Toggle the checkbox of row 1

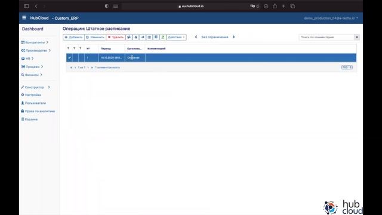tap(69, 58)
